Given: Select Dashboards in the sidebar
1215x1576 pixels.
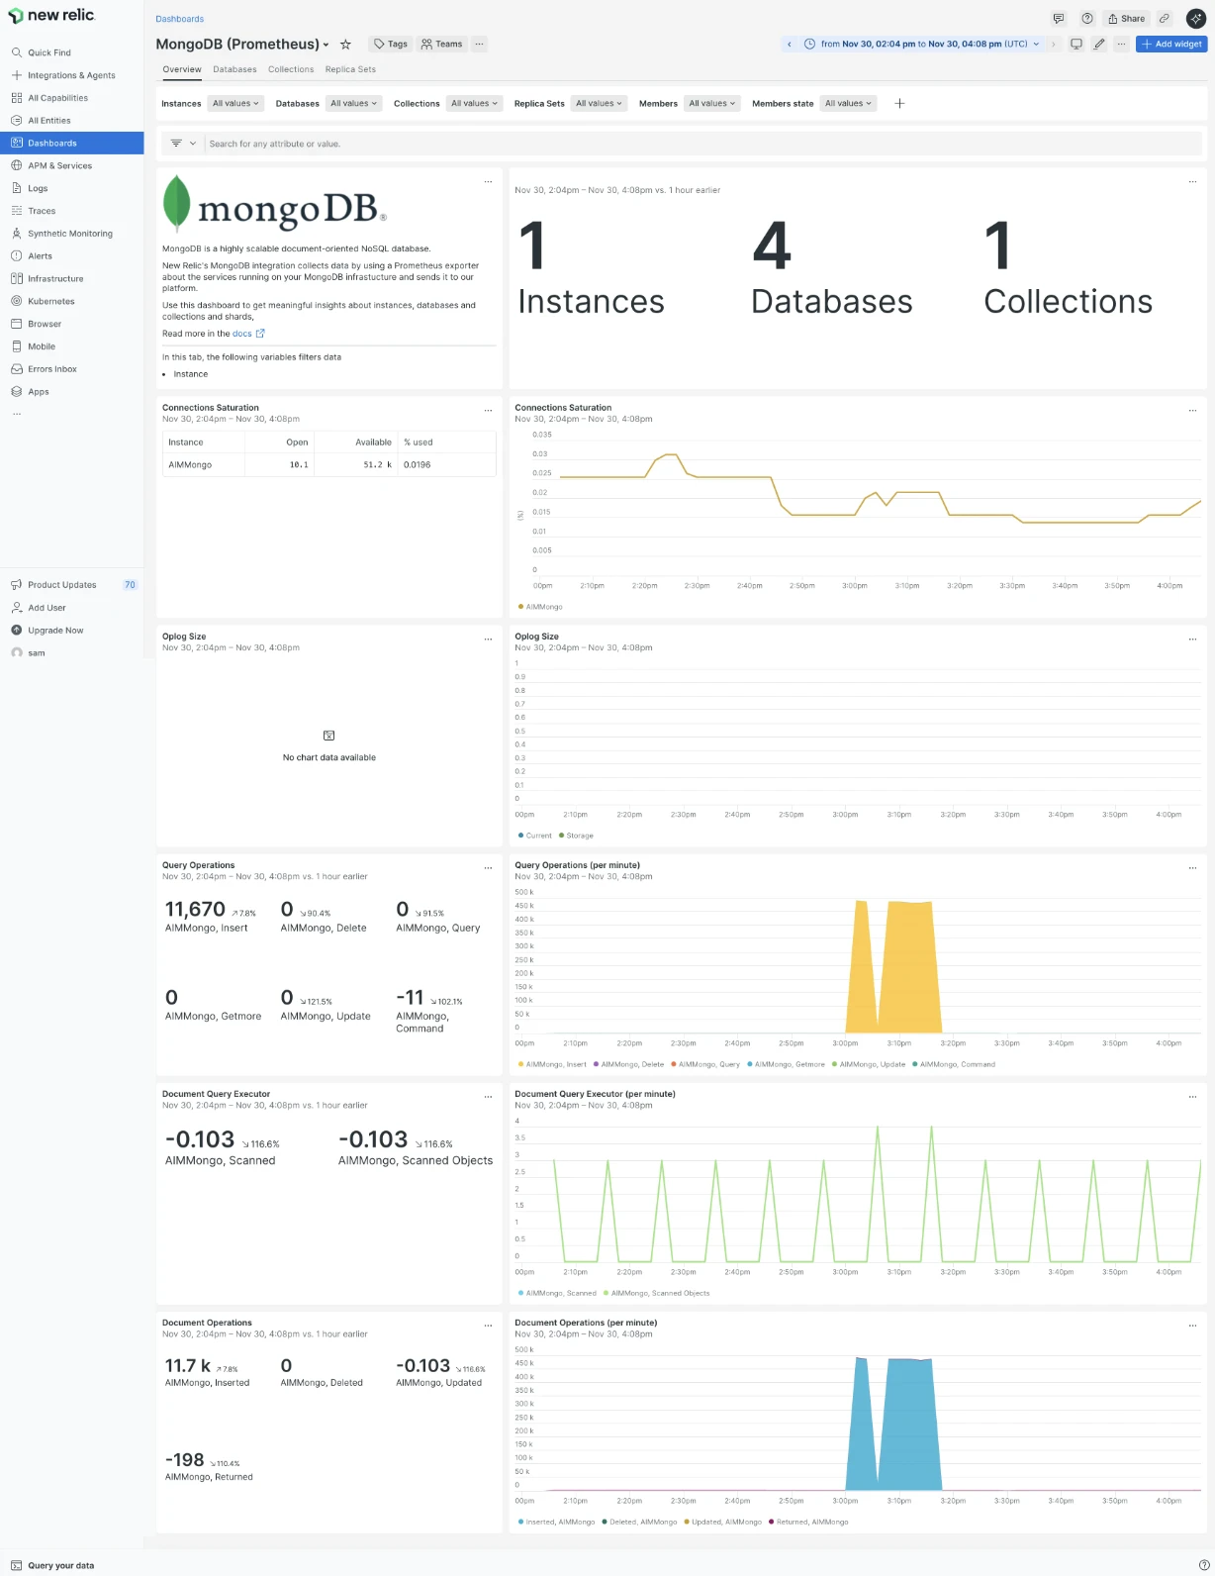Looking at the screenshot, I should (x=71, y=143).
